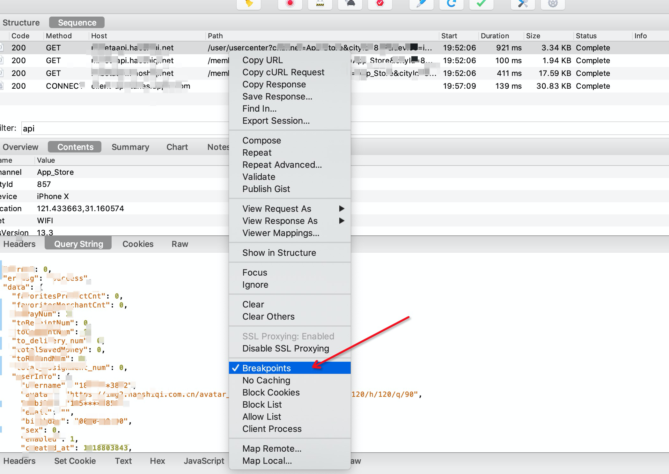Switch to the Structure view tab
This screenshot has height=474, width=669.
click(21, 23)
